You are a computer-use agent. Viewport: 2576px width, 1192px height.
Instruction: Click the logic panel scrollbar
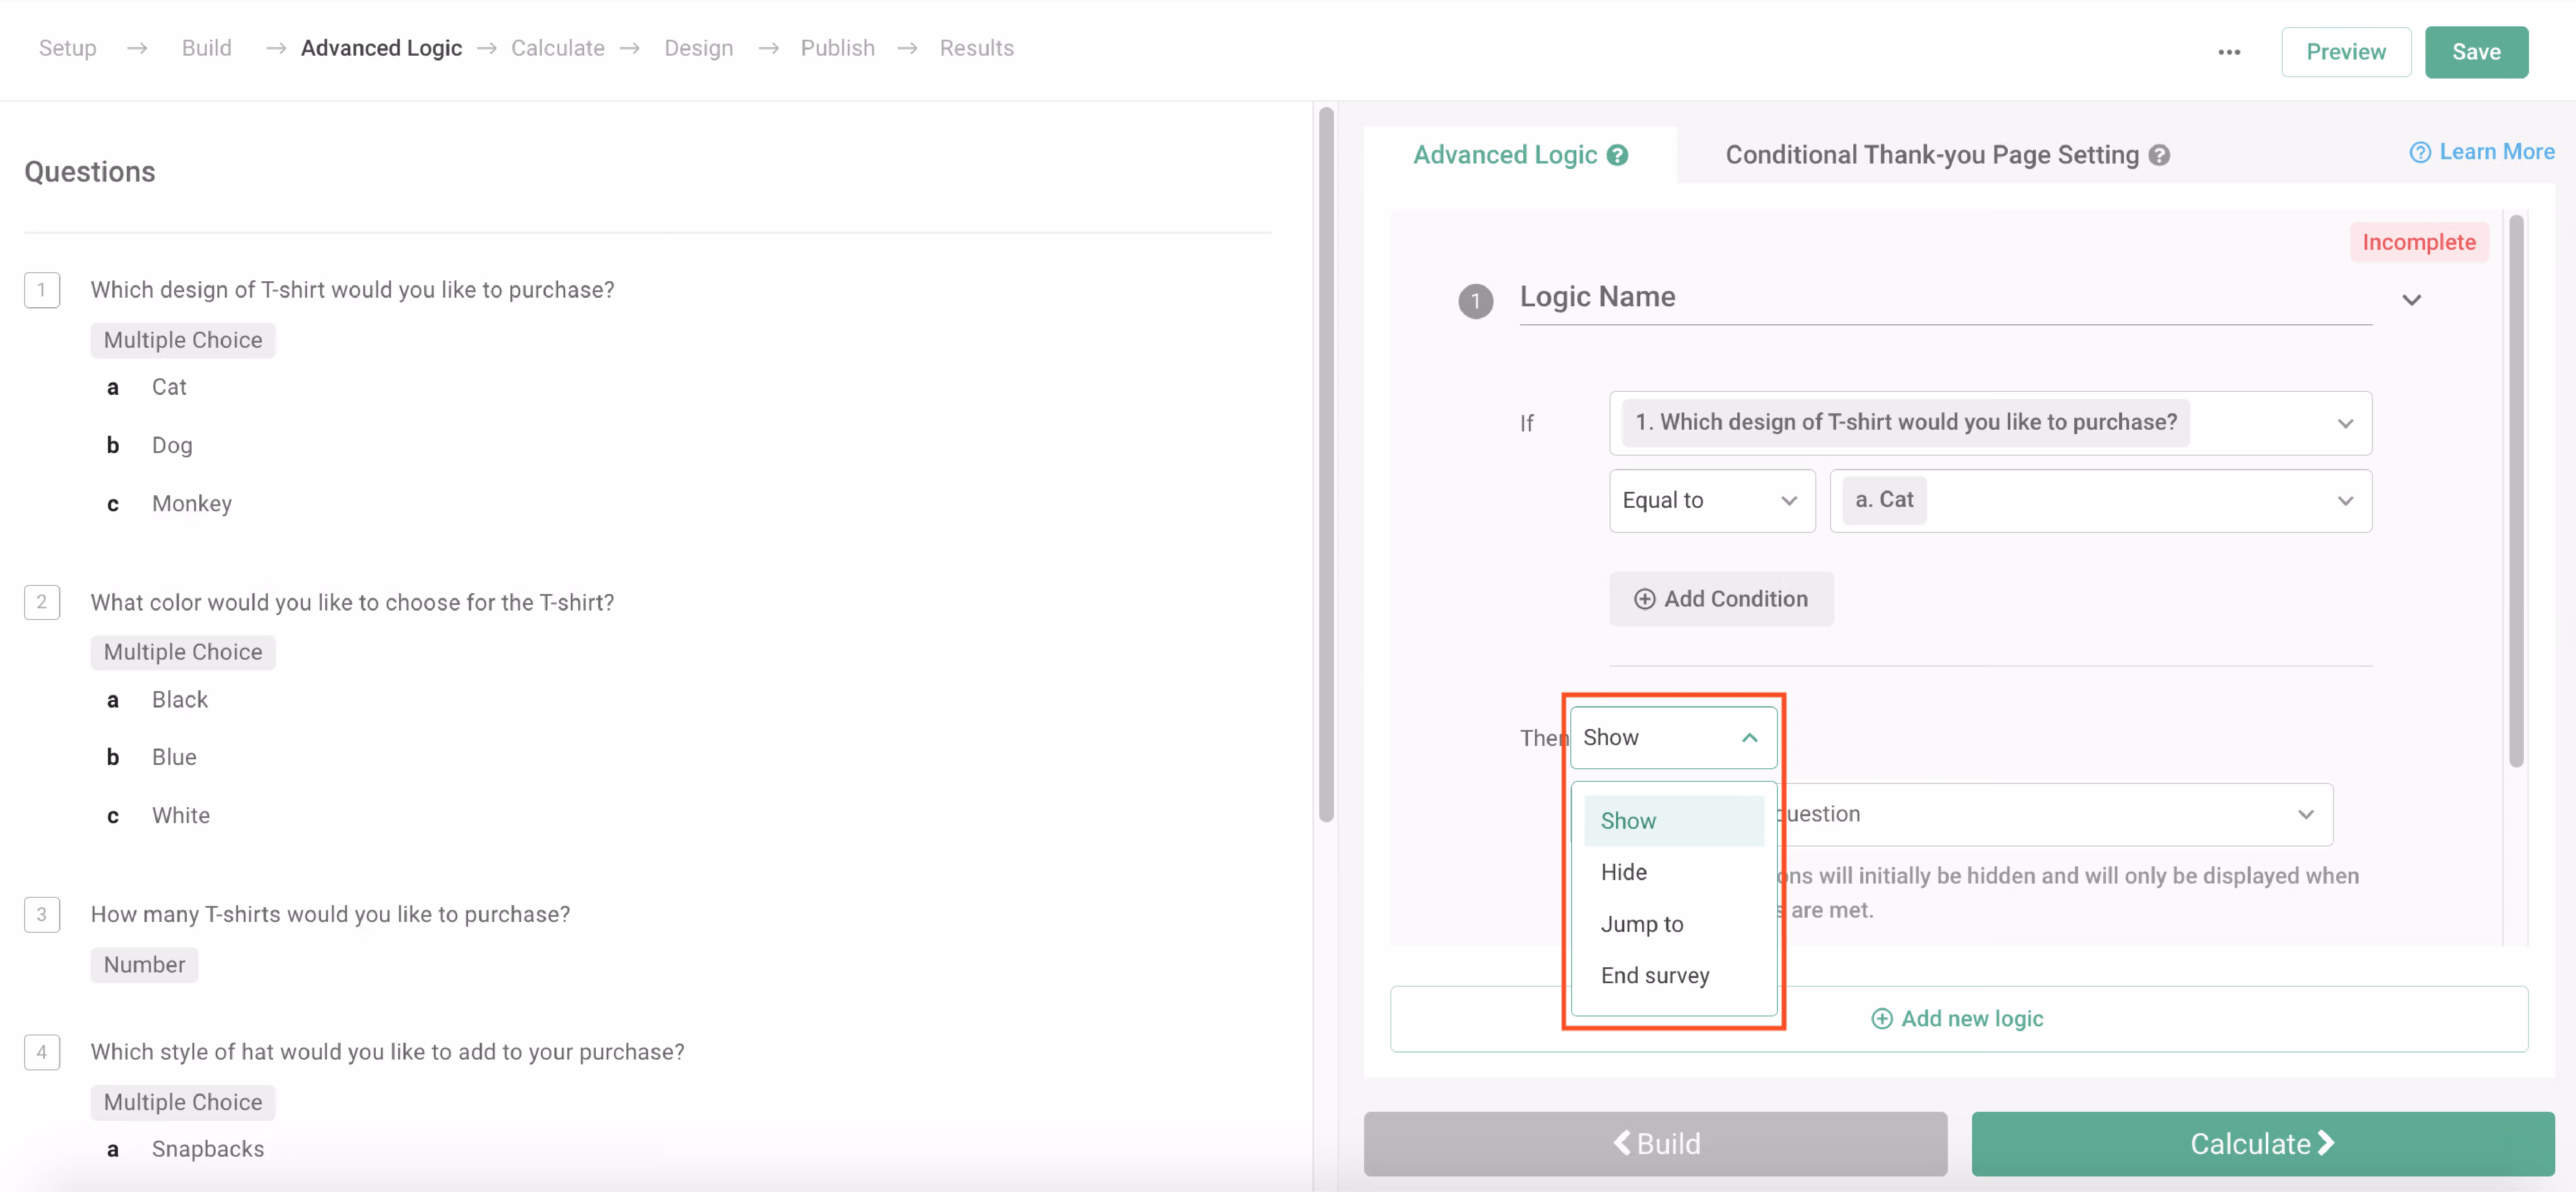2516,490
